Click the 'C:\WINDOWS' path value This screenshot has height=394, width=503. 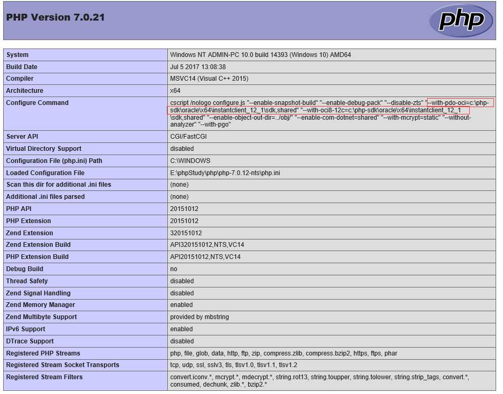(x=190, y=161)
